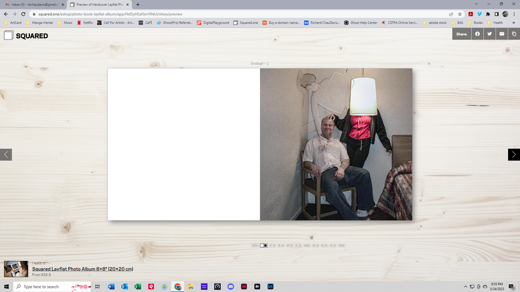Open the Adobe Acrobat extension

pyautogui.click(x=471, y=14)
